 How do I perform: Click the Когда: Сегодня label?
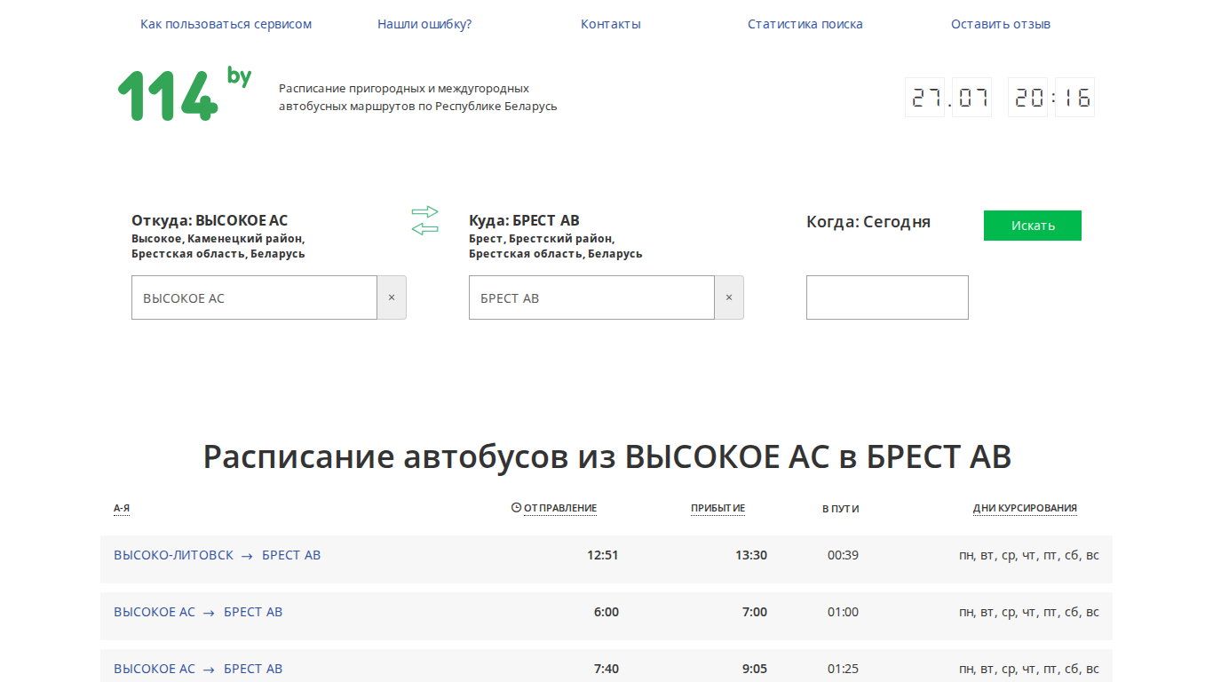pyautogui.click(x=868, y=222)
